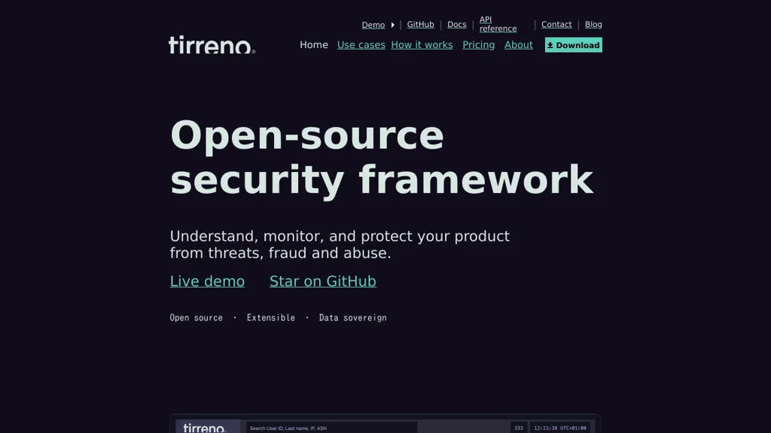Image resolution: width=771 pixels, height=433 pixels.
Task: Go to the Contact page
Action: click(556, 25)
